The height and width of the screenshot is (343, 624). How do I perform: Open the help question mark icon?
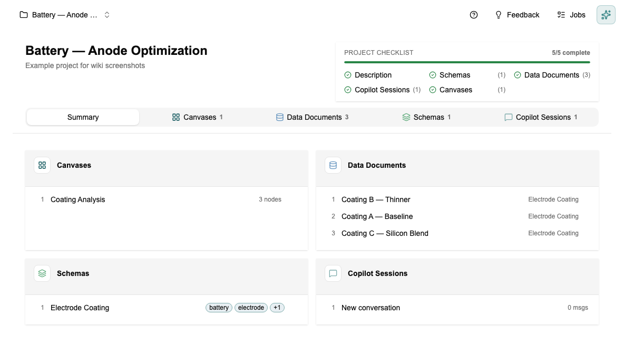coord(474,15)
